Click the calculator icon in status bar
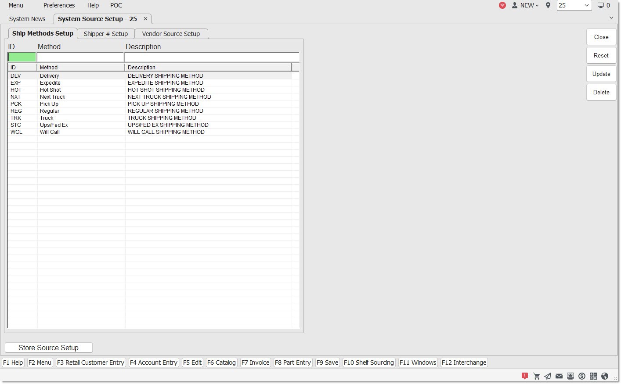Image resolution: width=621 pixels, height=384 pixels. point(593,376)
